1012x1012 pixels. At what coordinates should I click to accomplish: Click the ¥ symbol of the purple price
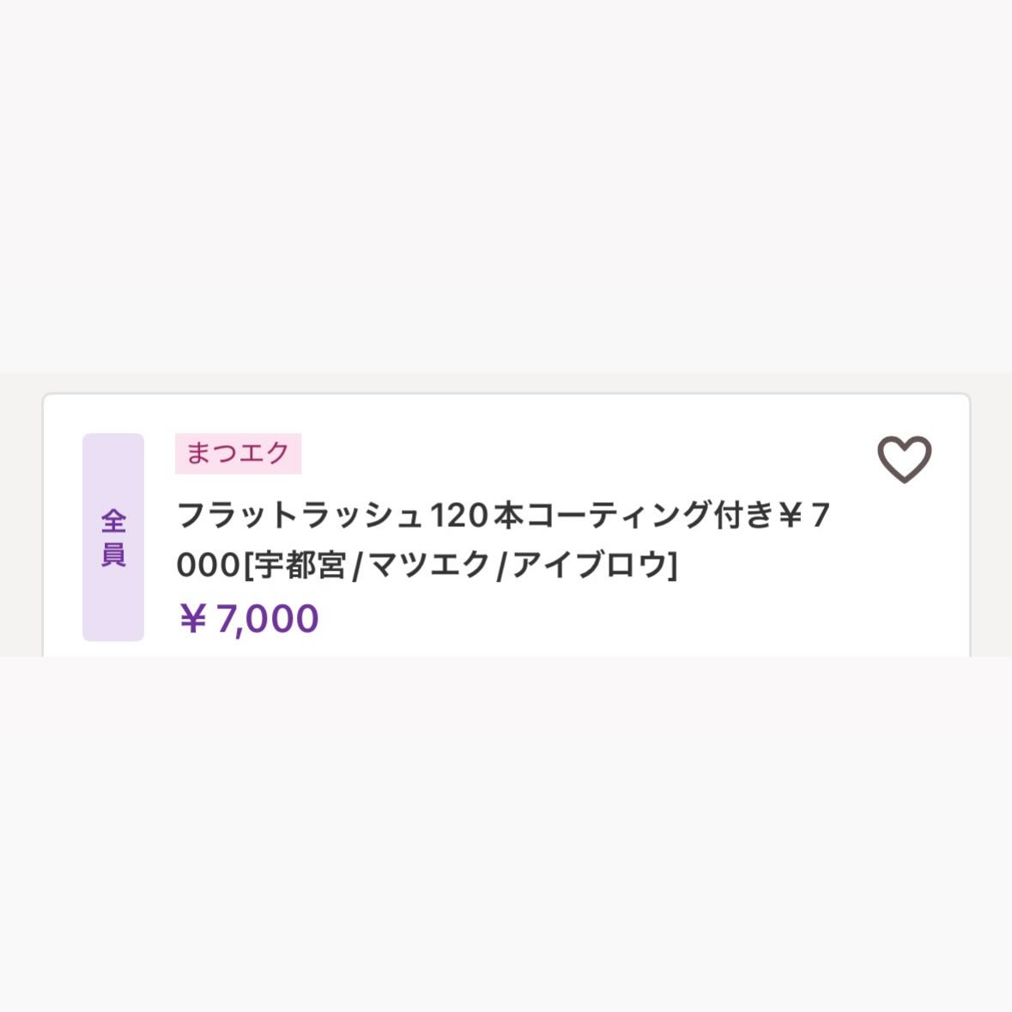193,619
